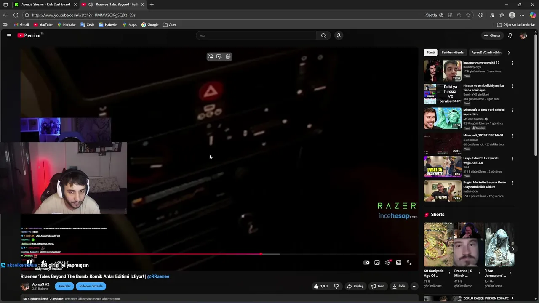The image size is (539, 303).
Task: Reload the page with the refresh button
Action: click(x=16, y=15)
